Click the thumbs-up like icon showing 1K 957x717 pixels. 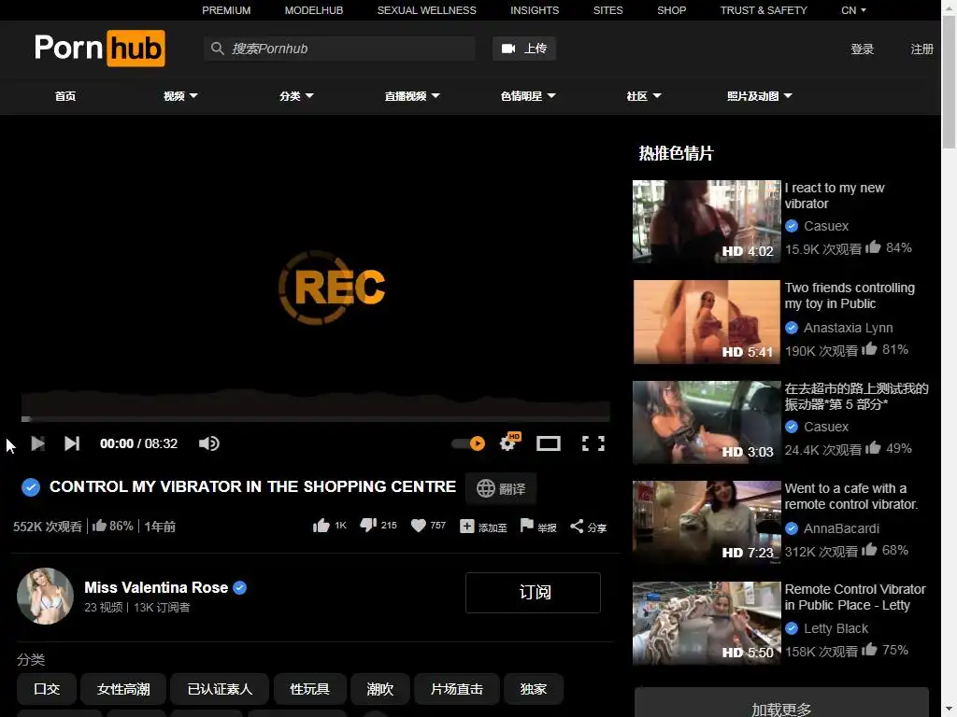pos(321,526)
